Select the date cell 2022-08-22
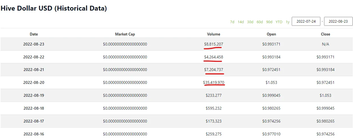Screen dimensions: 353x140 pyautogui.click(x=34, y=57)
